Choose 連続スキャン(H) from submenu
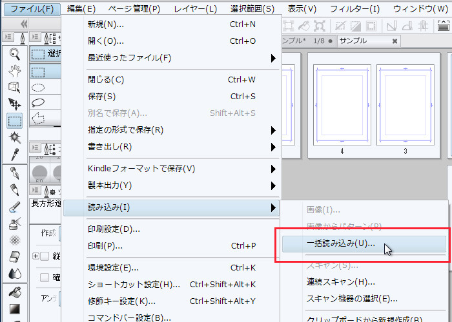The height and width of the screenshot is (322, 452). click(x=364, y=282)
